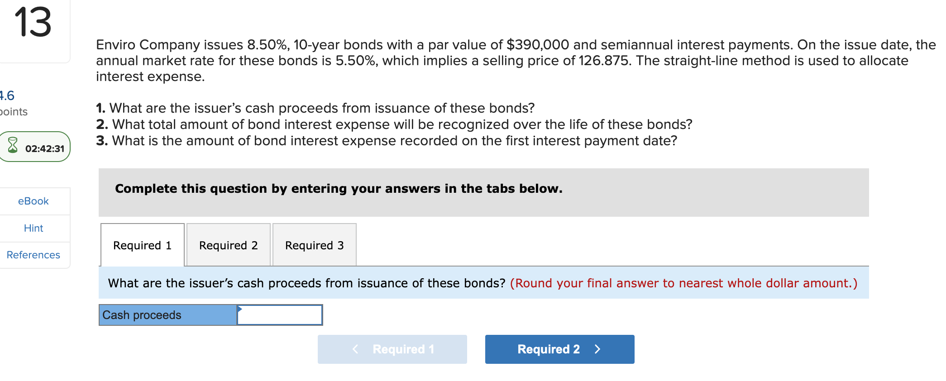The height and width of the screenshot is (381, 946).
Task: Switch to the Required 2 tab
Action: point(228,245)
